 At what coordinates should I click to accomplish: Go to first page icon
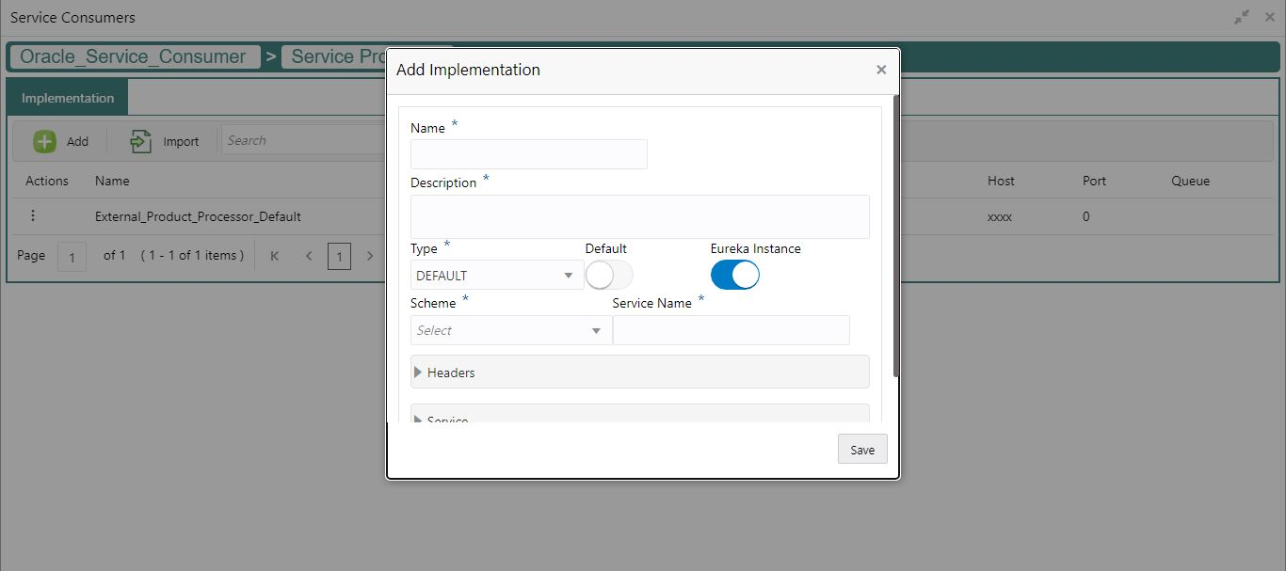click(275, 256)
